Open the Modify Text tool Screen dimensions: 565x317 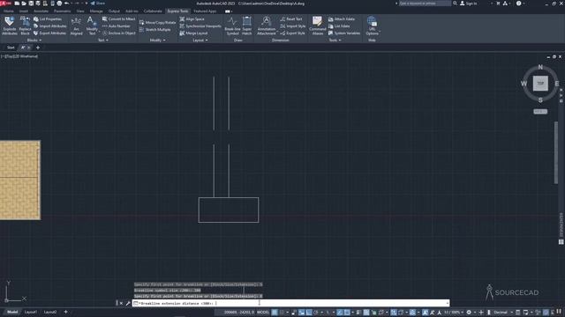pos(92,26)
